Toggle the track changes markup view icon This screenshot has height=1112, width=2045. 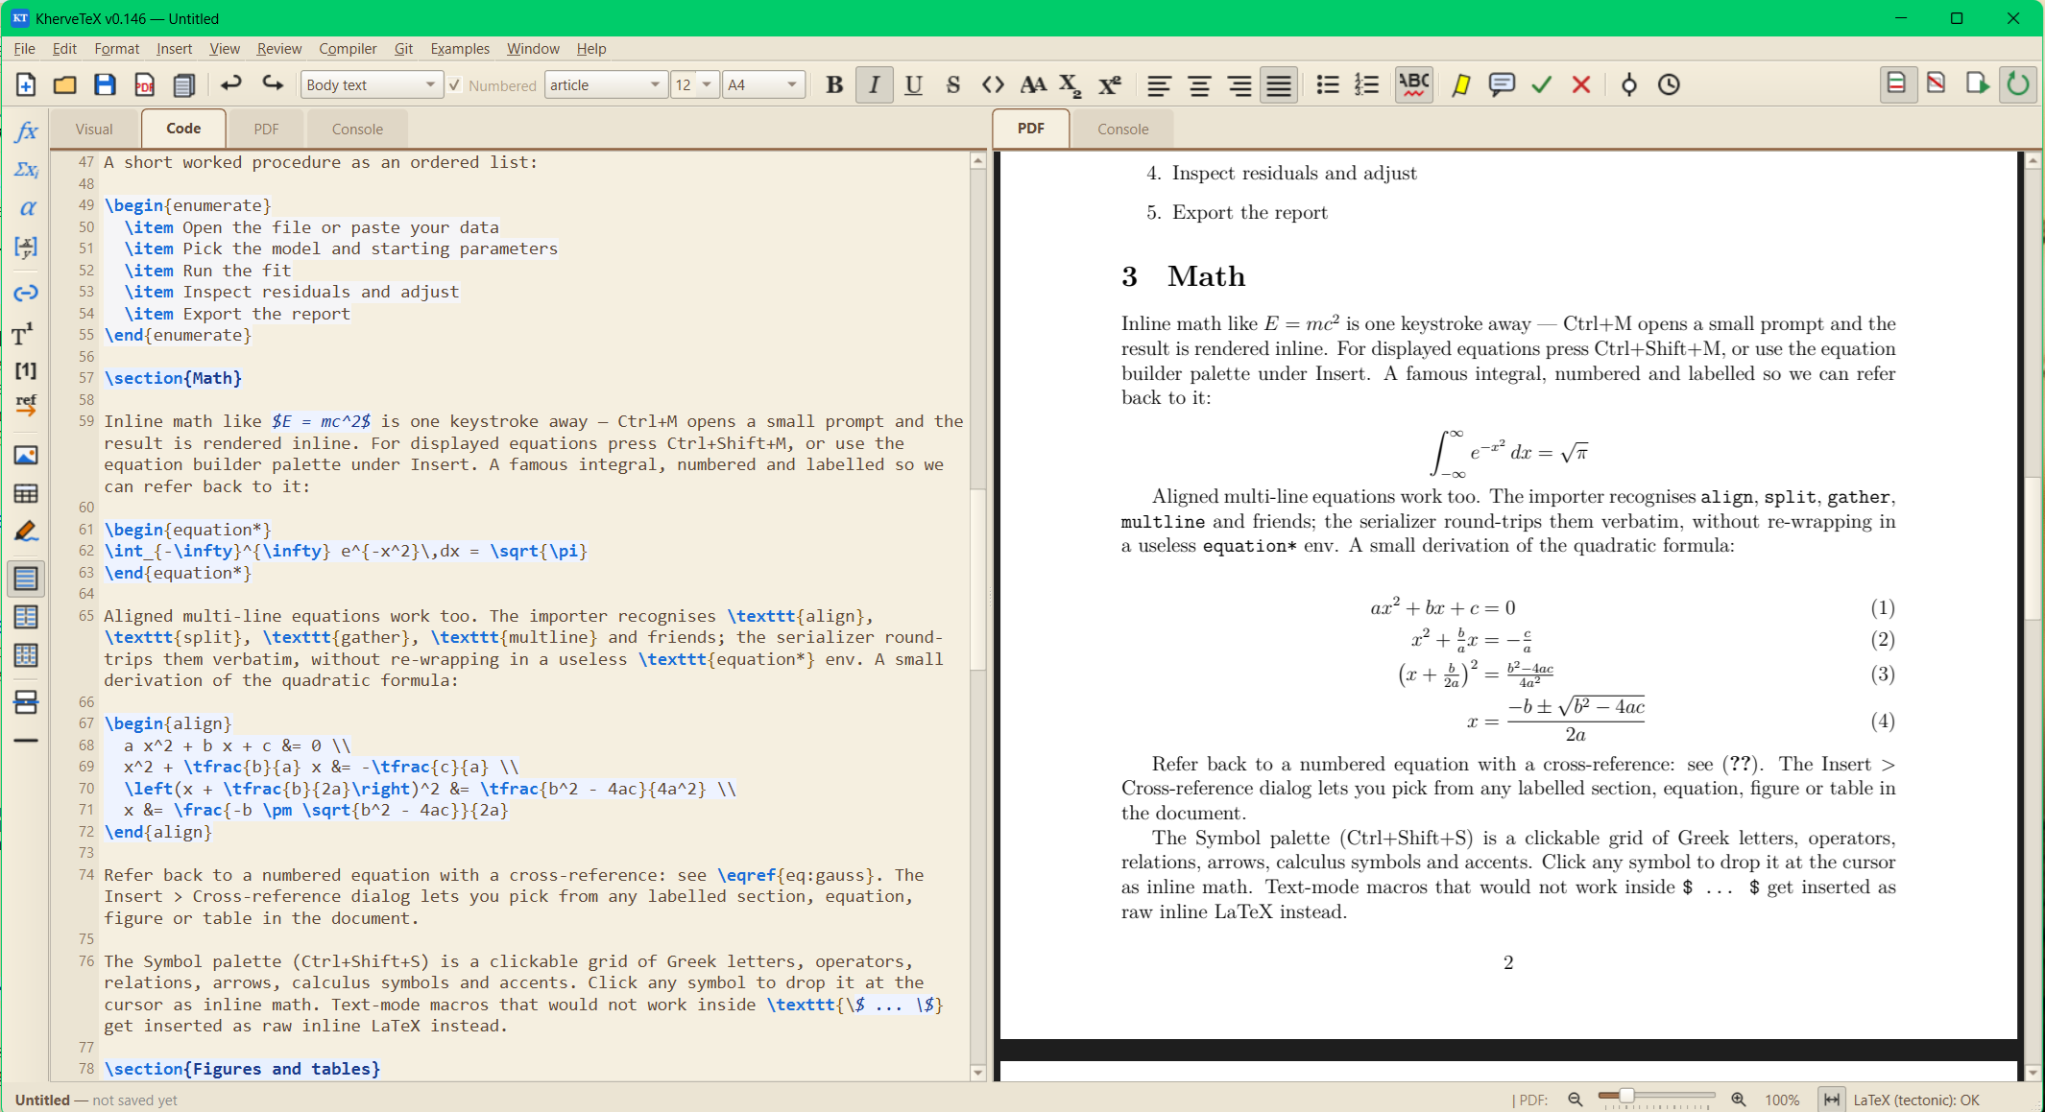tap(1896, 84)
